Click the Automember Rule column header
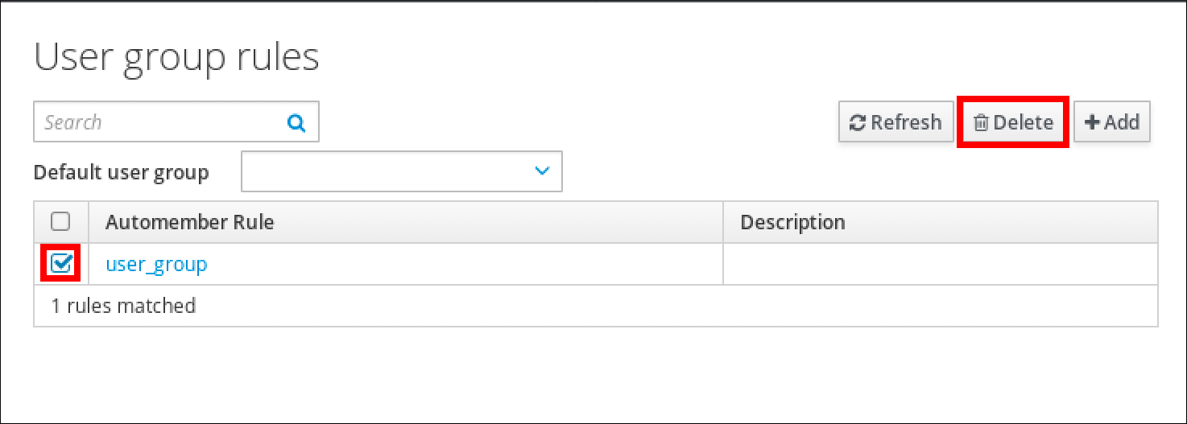Viewport: 1187px width, 424px height. point(190,222)
